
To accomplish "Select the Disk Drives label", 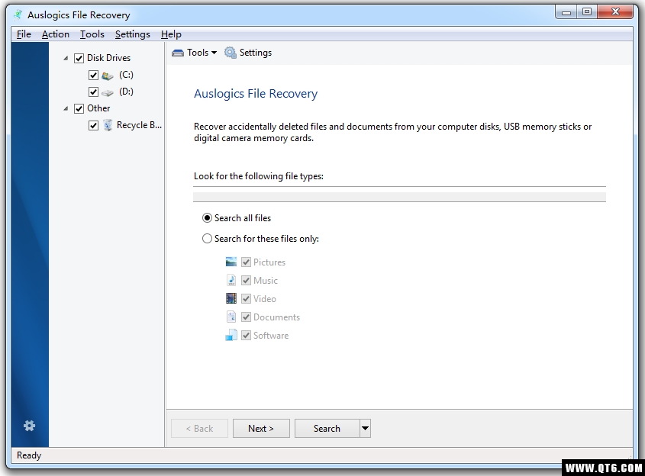I will [108, 58].
